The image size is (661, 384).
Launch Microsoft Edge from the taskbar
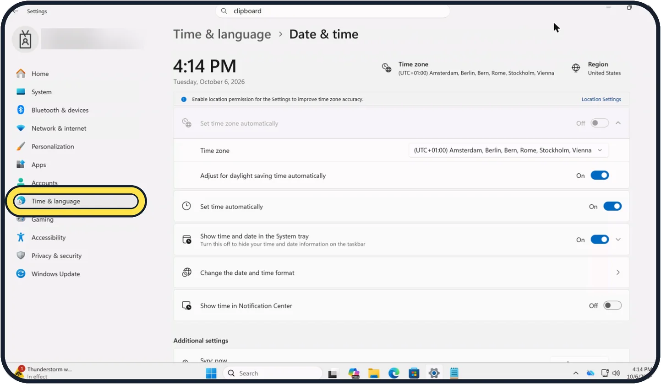[x=394, y=373]
